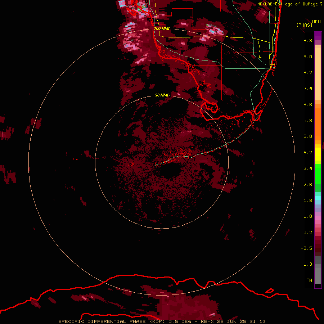The image size is (324, 324).
Task: Click the [PHAS] legend unit label
Action: point(304,25)
